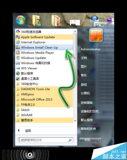127x160 pixels.
Task: Click the 关机 shutdown button
Action: tap(88, 140)
